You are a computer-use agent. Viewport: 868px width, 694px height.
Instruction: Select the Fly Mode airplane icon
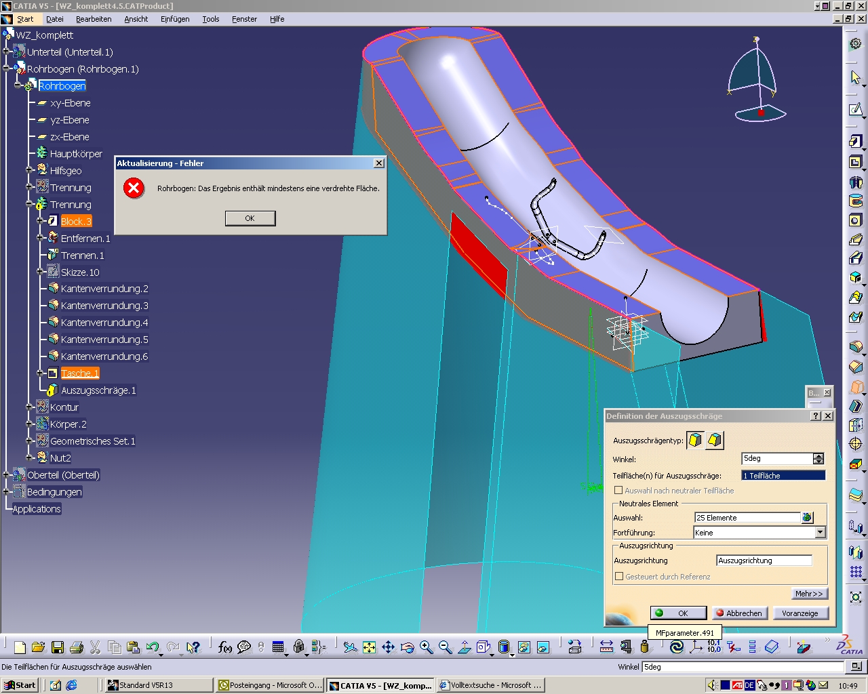tap(350, 647)
